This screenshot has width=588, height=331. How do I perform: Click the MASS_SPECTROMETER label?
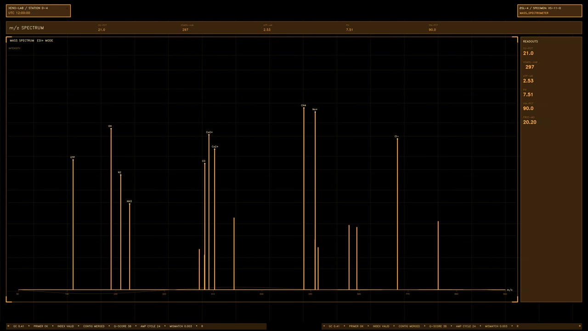[x=534, y=13]
